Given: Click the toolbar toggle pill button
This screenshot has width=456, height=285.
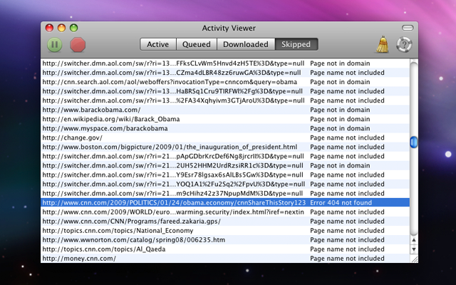Looking at the screenshot, I should 407,28.
